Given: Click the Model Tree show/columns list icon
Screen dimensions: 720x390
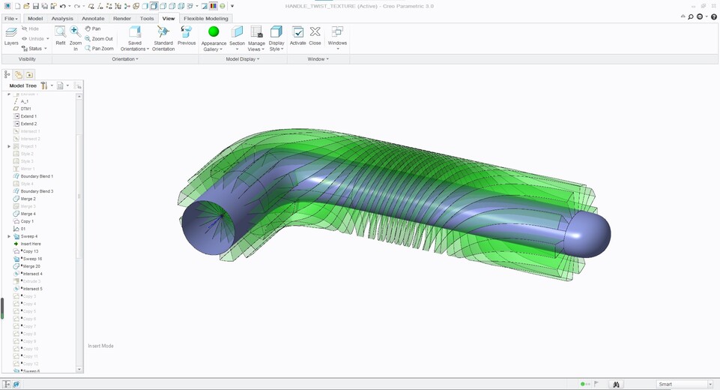Looking at the screenshot, I should tap(60, 85).
